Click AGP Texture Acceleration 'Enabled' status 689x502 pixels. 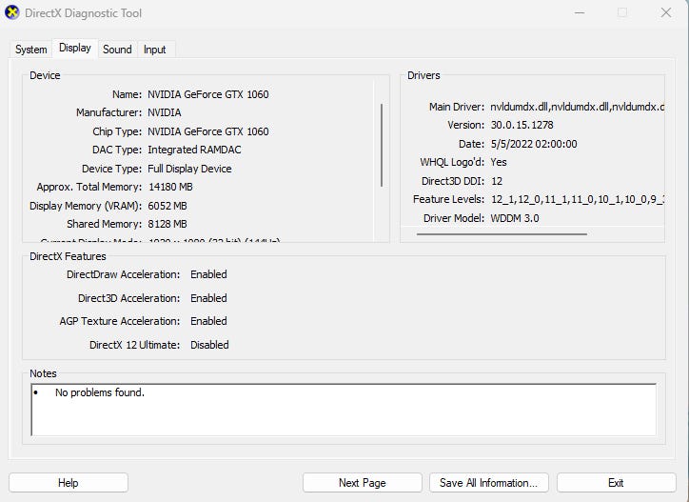tap(208, 321)
